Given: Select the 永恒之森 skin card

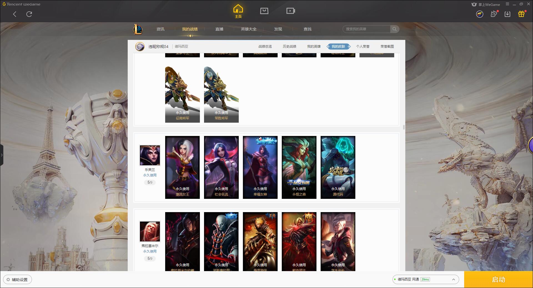Looking at the screenshot, I should tap(299, 167).
